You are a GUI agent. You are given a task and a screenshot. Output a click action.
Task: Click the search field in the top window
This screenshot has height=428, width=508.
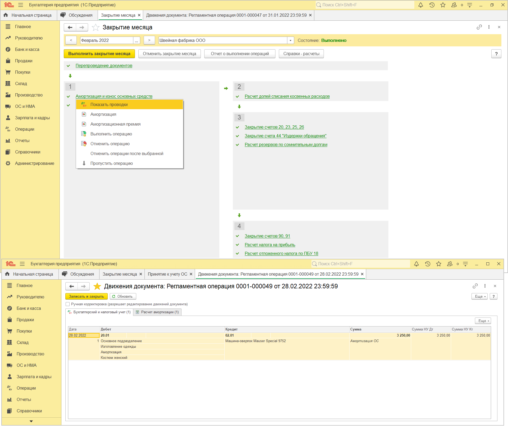click(365, 5)
